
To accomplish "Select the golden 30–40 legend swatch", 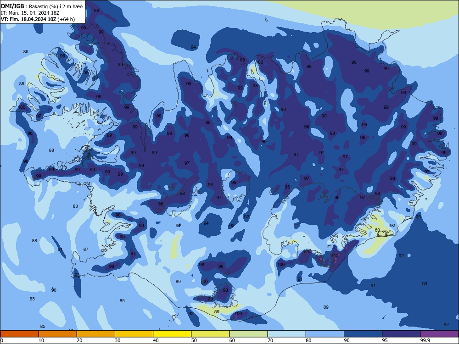I will coord(134,334).
